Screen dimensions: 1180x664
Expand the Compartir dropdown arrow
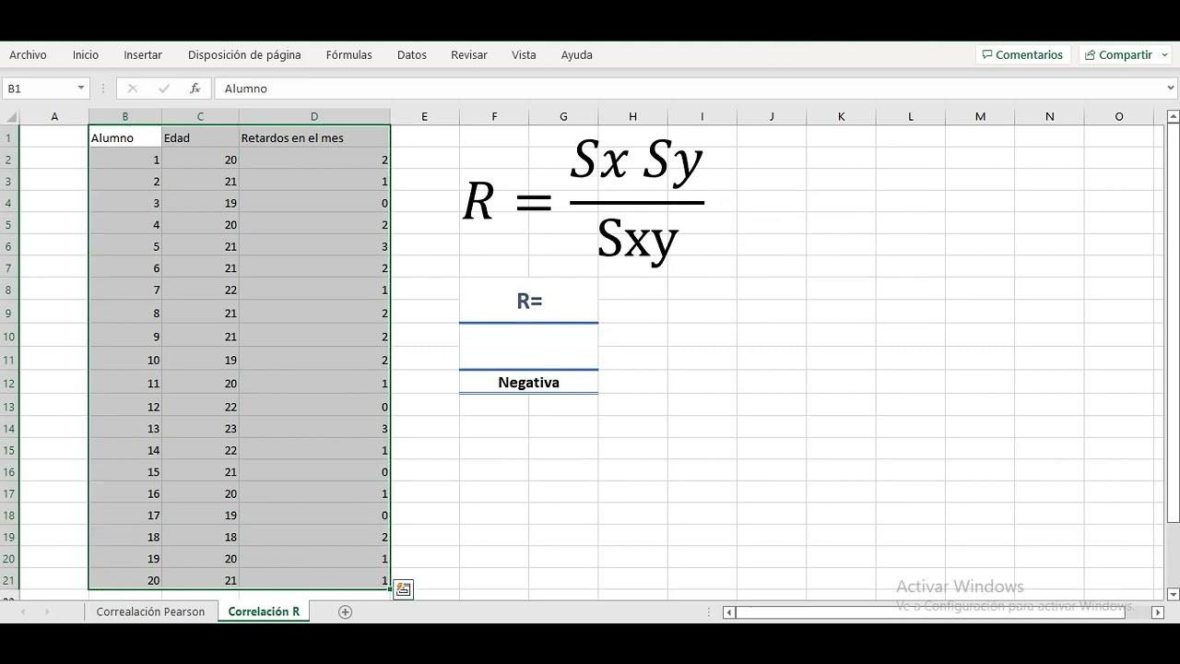(x=1165, y=55)
